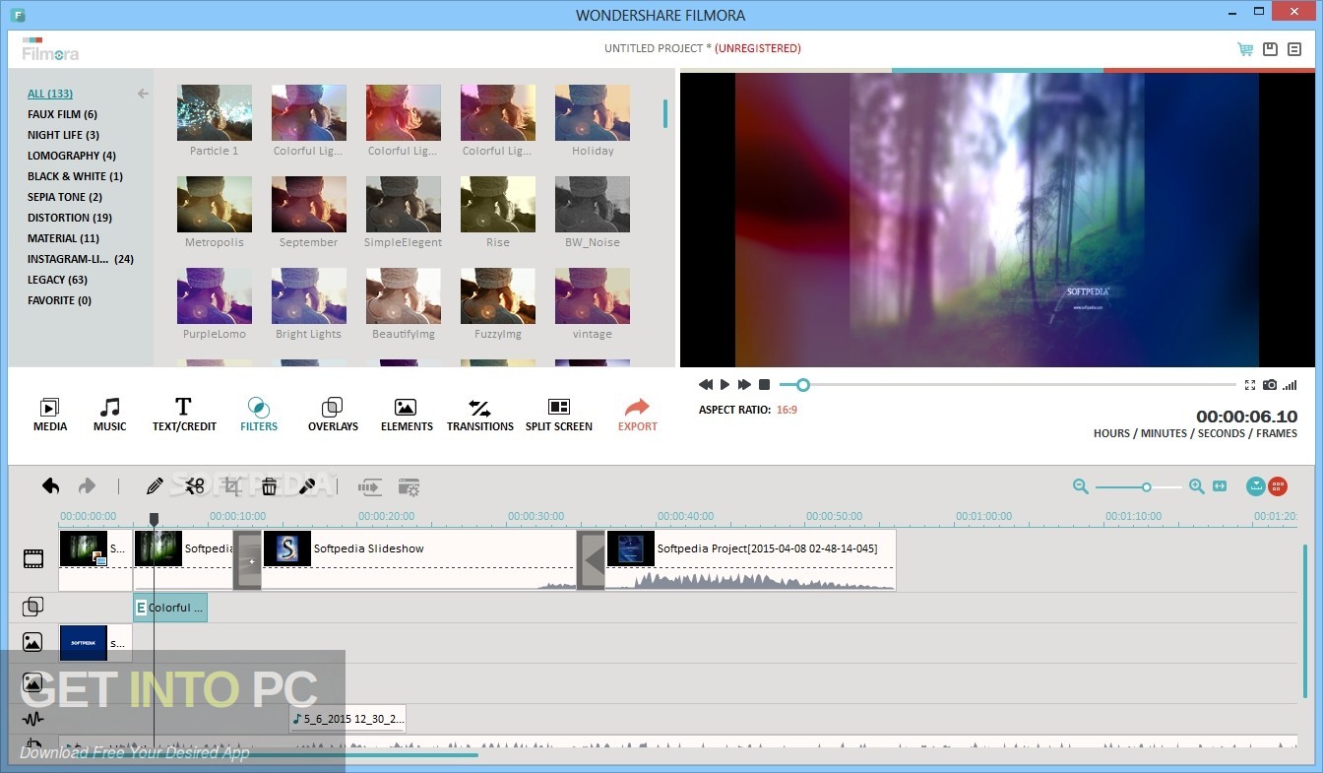
Task: Switch to Text/Credit tab
Action: click(x=184, y=415)
